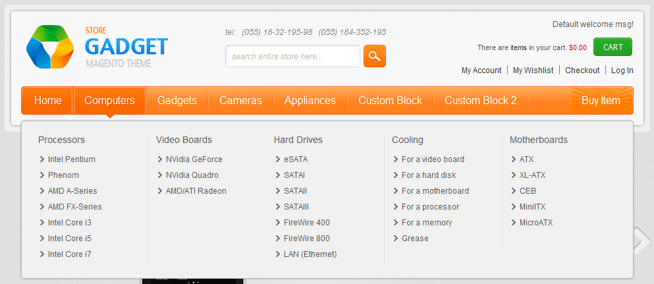Click in the search entire store field
Image resolution: width=654 pixels, height=284 pixels.
pyautogui.click(x=293, y=56)
